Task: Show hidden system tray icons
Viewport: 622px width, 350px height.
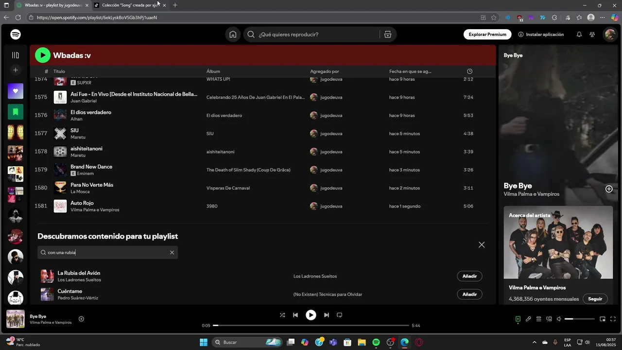Action: (x=535, y=342)
